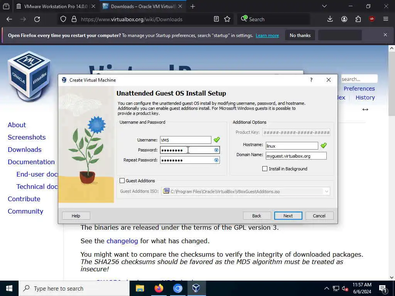Image resolution: width=395 pixels, height=296 pixels.
Task: Click the Hostname field containing linux
Action: tap(292, 146)
